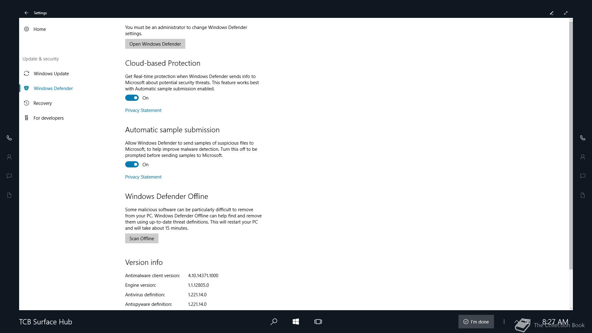Click engine version value 1.1.12805.0
Screen dimensions: 592x333
click(x=198, y=285)
